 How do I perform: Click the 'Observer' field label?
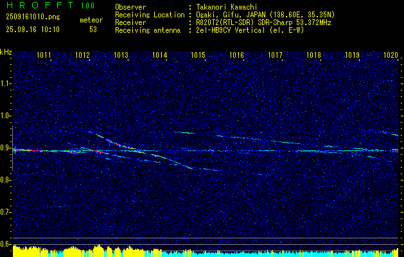point(130,7)
